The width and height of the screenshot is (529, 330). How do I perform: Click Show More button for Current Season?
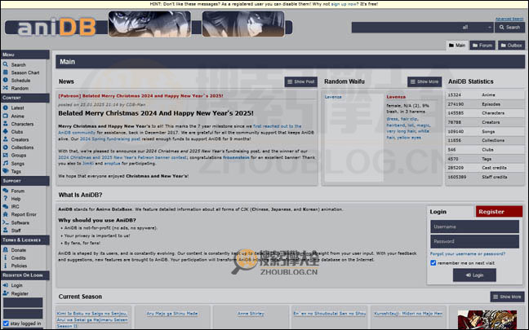[507, 297]
